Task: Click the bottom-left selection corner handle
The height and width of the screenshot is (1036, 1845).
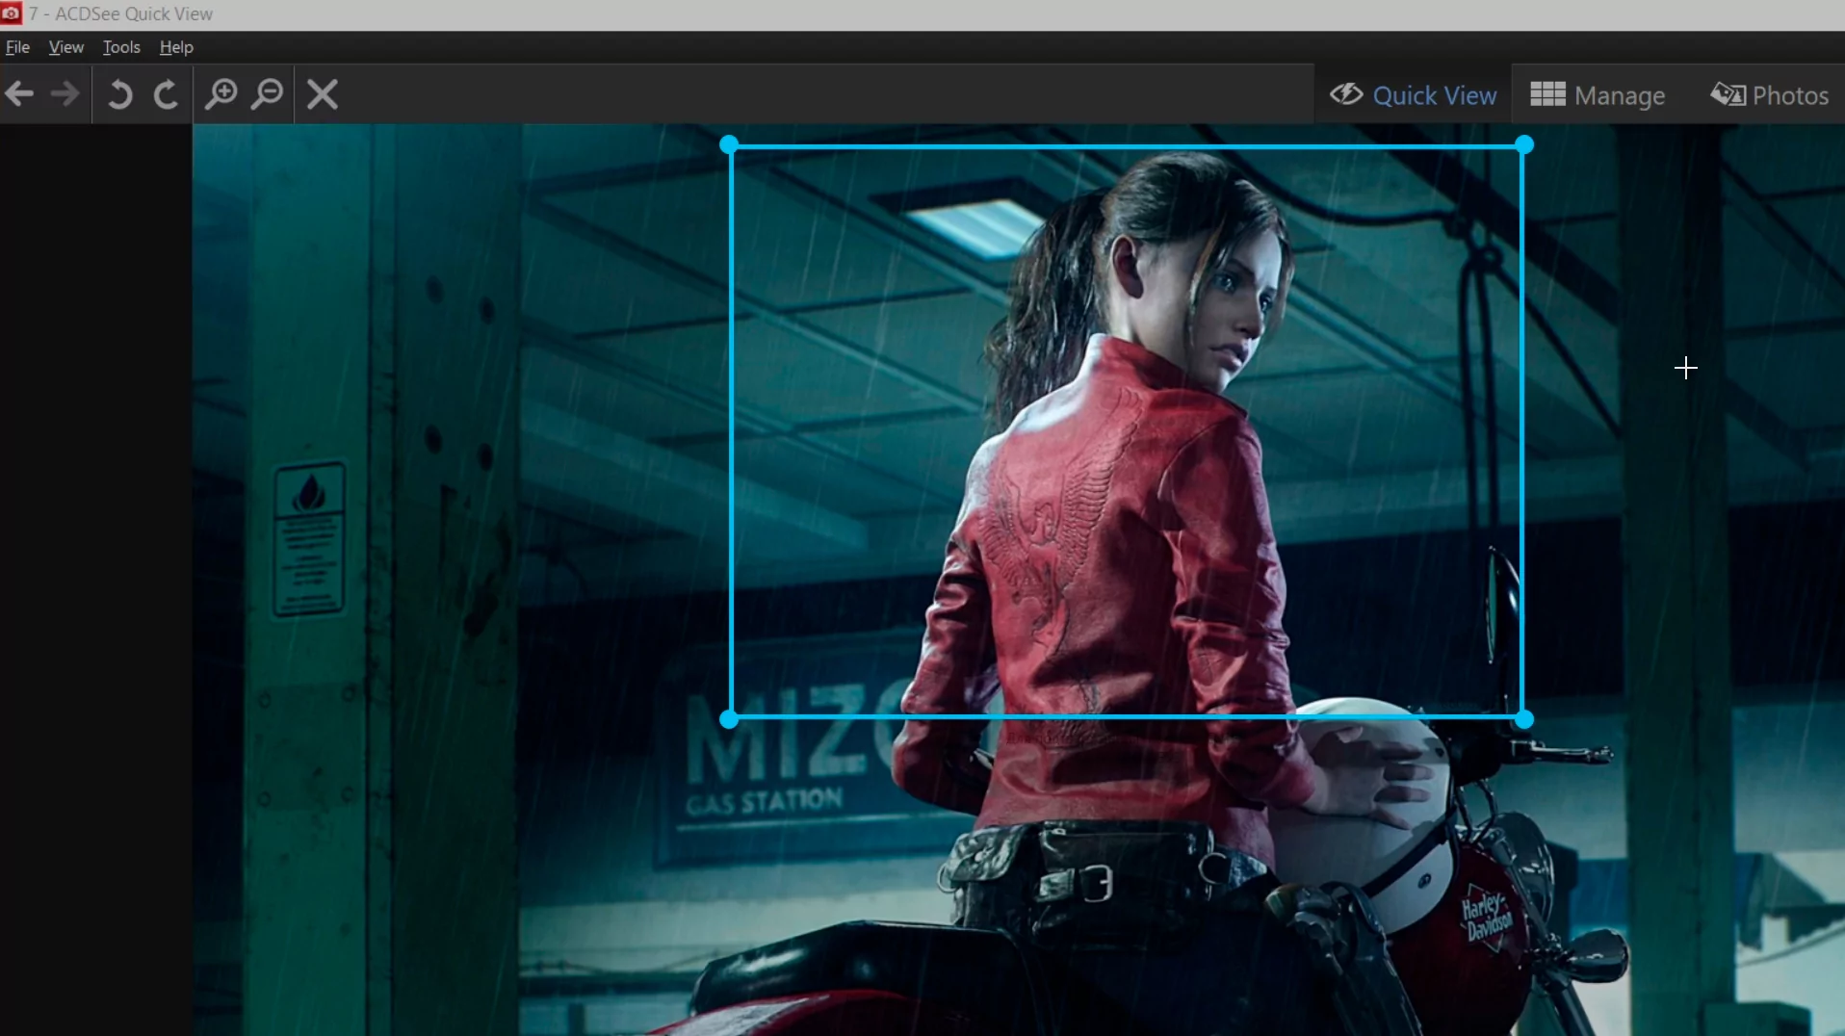Action: pos(729,719)
